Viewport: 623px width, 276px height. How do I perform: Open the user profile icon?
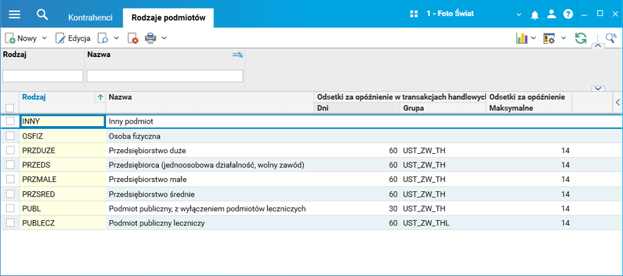tap(552, 14)
